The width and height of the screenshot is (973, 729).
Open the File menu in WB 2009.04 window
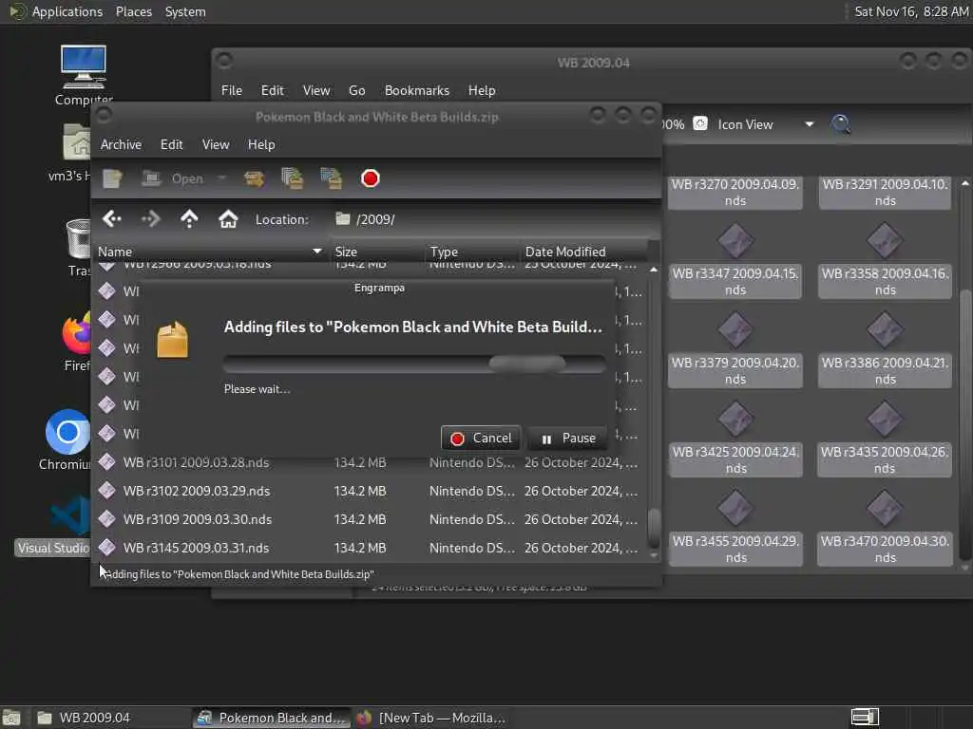click(x=232, y=90)
